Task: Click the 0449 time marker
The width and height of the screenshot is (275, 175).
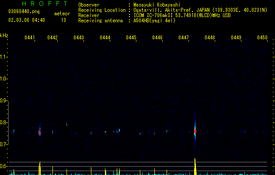Action: 236,38
